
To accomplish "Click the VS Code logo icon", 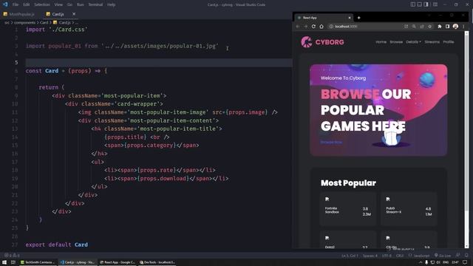I will tap(5, 4).
